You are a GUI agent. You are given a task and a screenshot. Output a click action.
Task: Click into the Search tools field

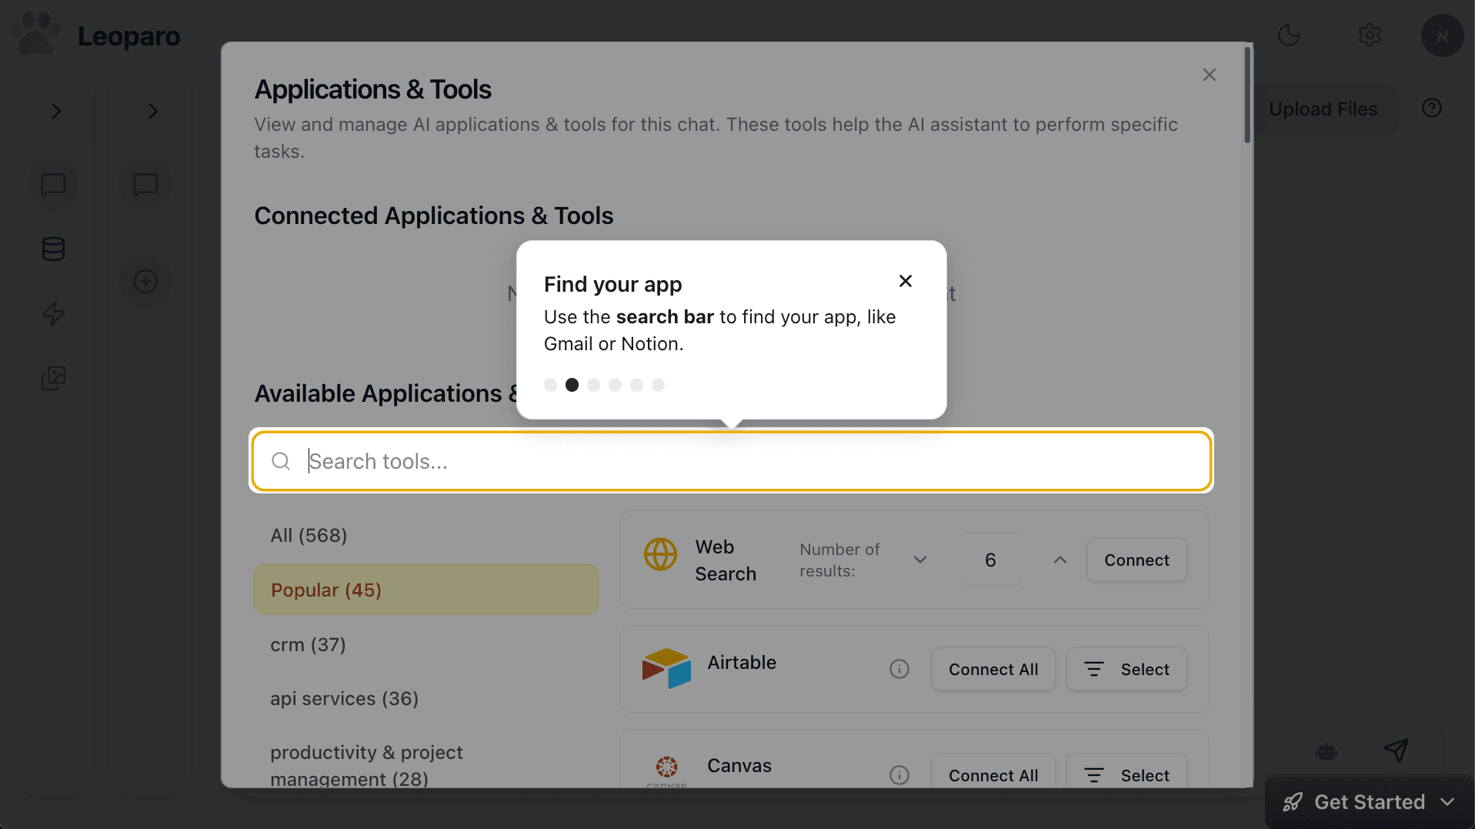pos(731,461)
